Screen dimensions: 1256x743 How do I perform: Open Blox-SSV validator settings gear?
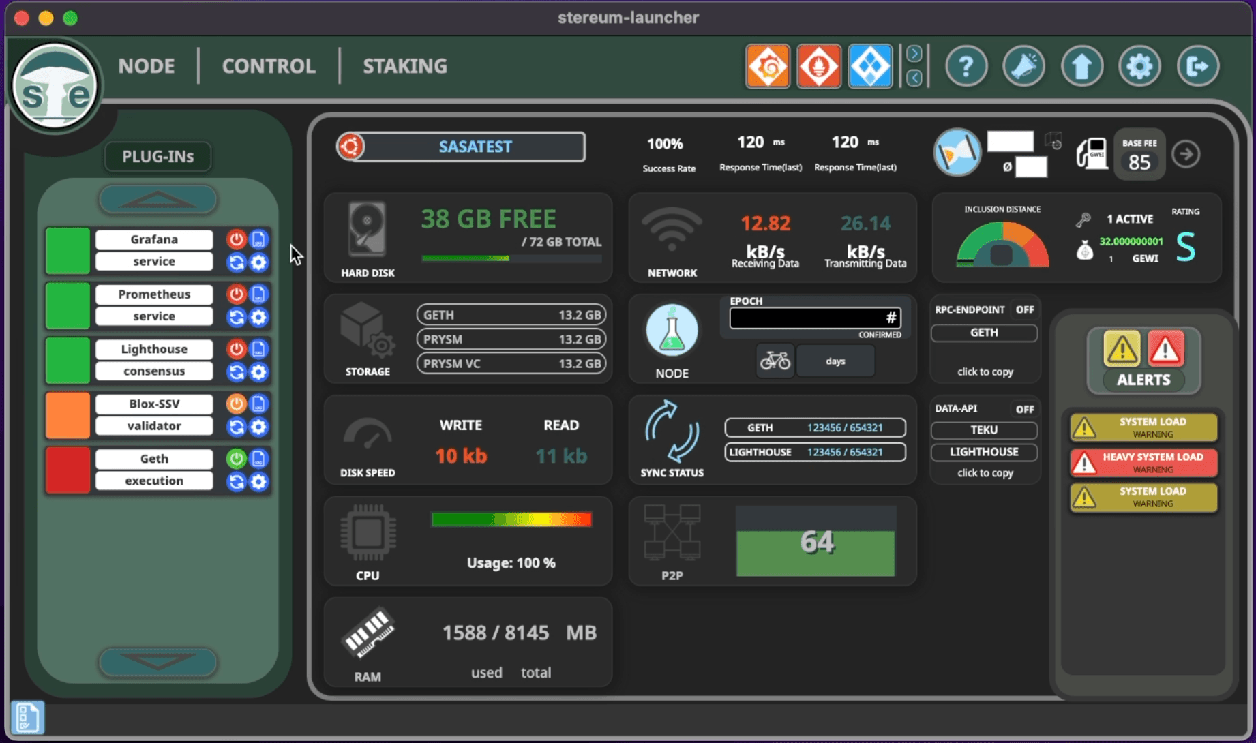pos(258,427)
